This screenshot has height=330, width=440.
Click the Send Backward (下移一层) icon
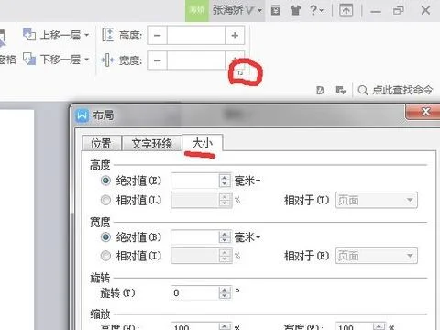tap(29, 59)
